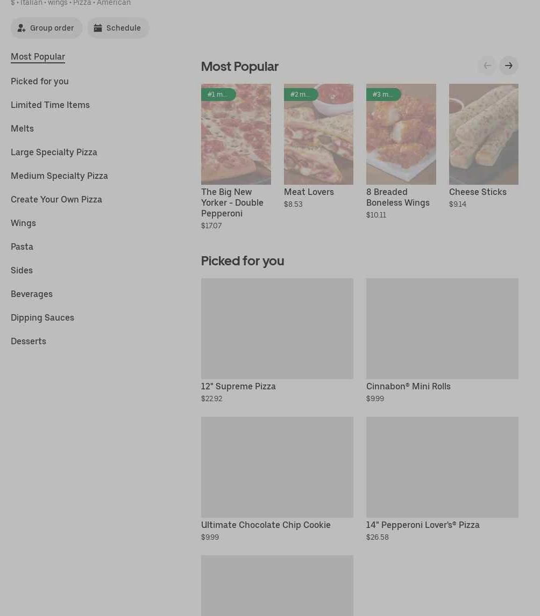Click the $8.53 price text

(x=294, y=204)
